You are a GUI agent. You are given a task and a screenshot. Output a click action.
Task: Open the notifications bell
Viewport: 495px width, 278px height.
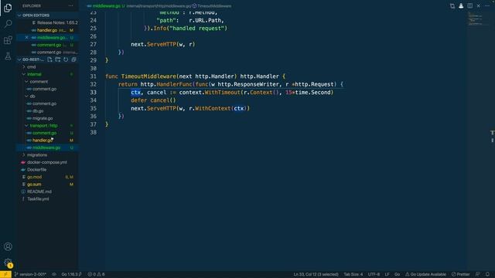click(487, 275)
